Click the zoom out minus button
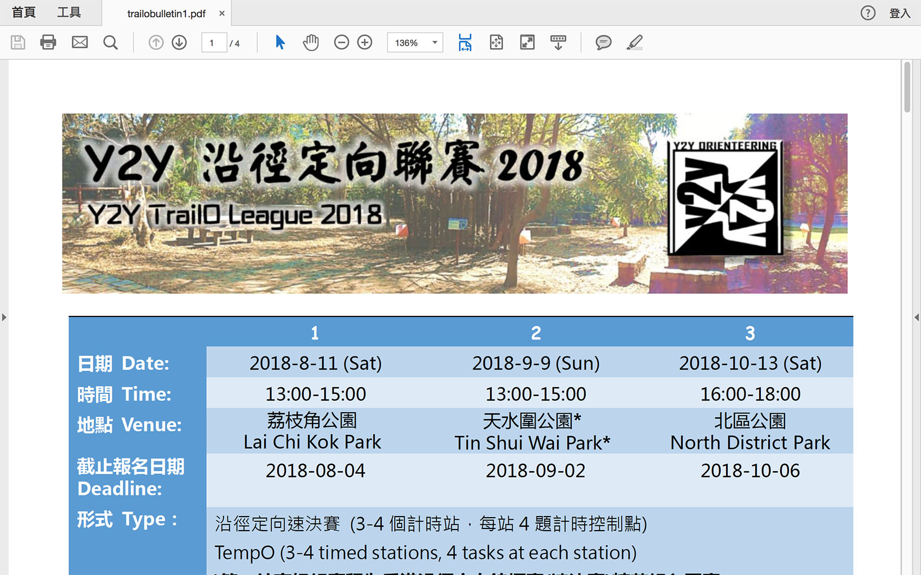The width and height of the screenshot is (921, 575). pos(342,42)
